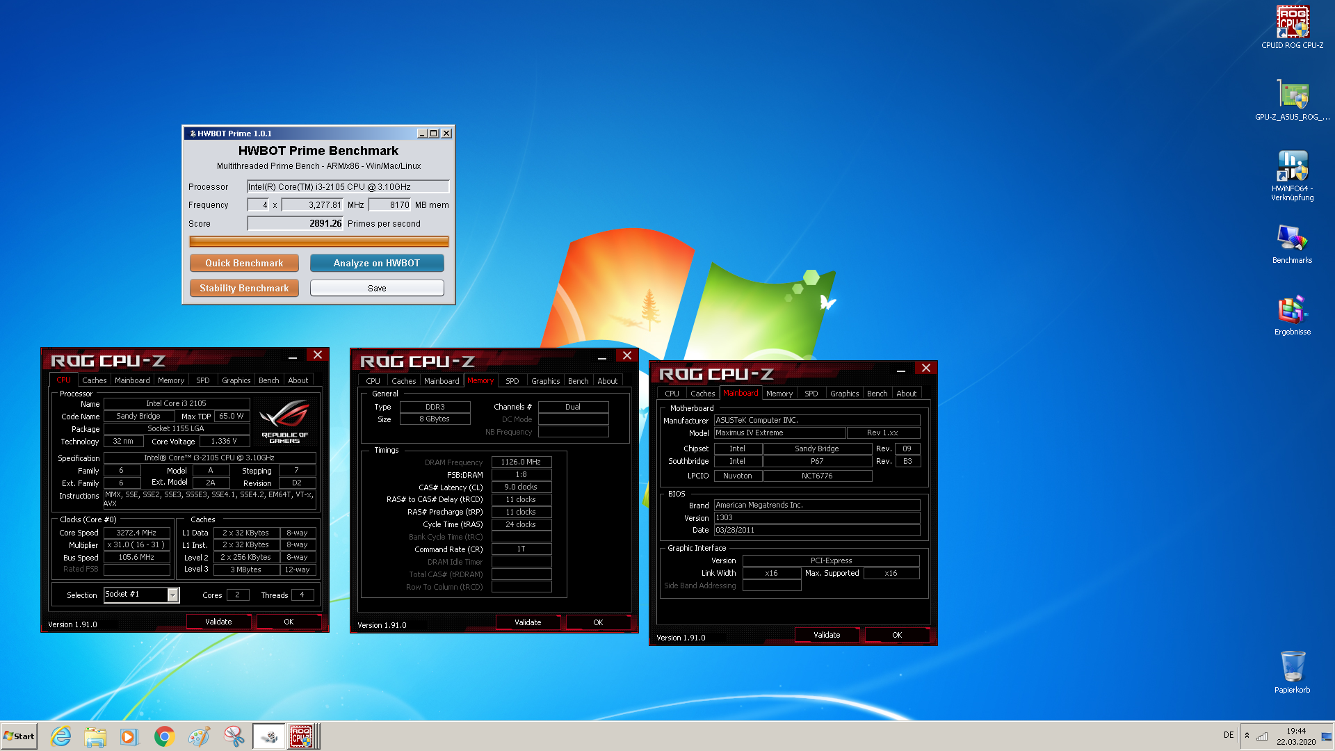Switch to the ROG CPU-Z taskbar group
Screen dimensions: 1335x751
[303, 736]
